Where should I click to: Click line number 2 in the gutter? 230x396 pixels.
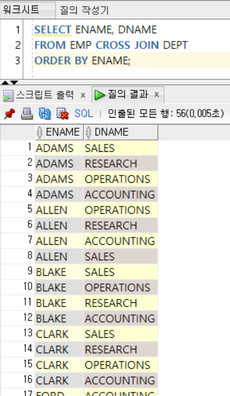coord(17,45)
